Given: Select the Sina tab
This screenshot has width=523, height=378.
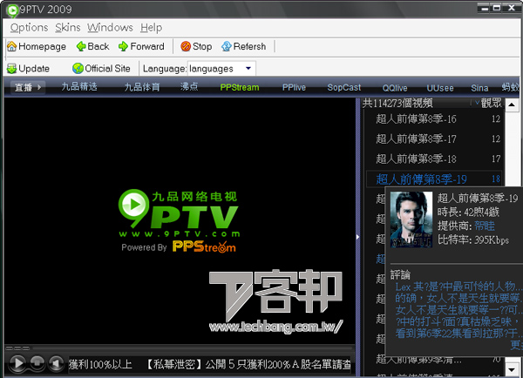Looking at the screenshot, I should (x=479, y=88).
